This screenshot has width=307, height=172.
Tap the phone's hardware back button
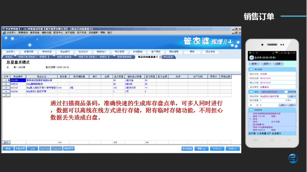(x=289, y=140)
